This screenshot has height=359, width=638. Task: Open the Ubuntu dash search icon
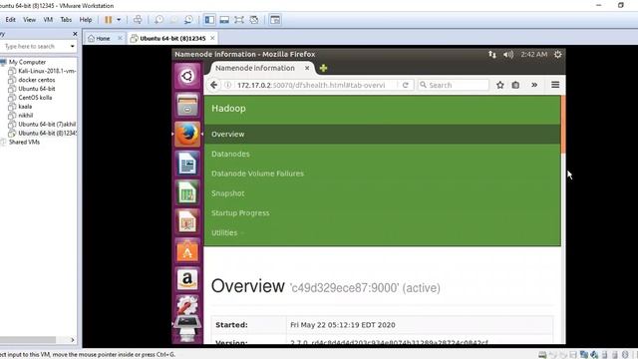(x=187, y=76)
